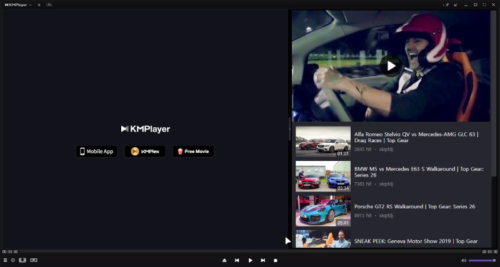
Task: Click the elapsed time 00:00:00 on left
Action: [10, 252]
